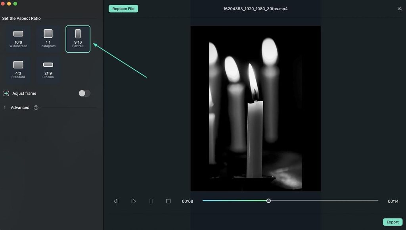Screen dimensions: 406x230
Task: Step back one frame
Action: point(116,201)
